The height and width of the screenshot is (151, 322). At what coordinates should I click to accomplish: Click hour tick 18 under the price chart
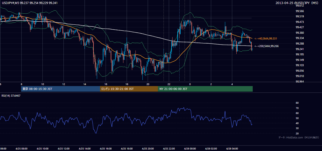click(x=127, y=84)
